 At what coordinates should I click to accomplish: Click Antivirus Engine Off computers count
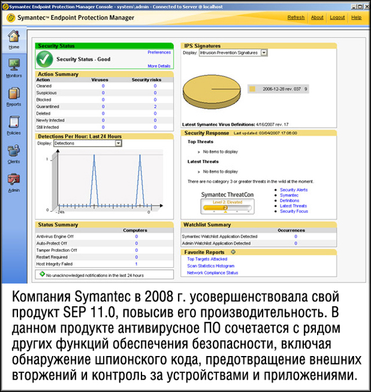pos(136,237)
